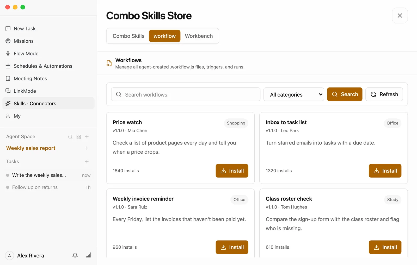The image size is (417, 265).
Task: Click v1.1.0 · Leo Park author line
Action: [282, 131]
